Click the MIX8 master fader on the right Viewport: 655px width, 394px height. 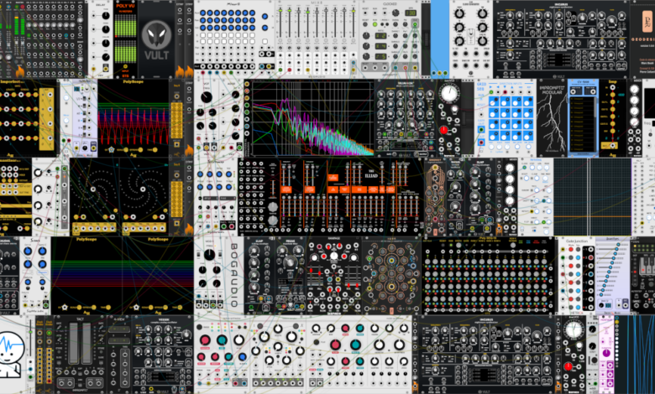354,21
